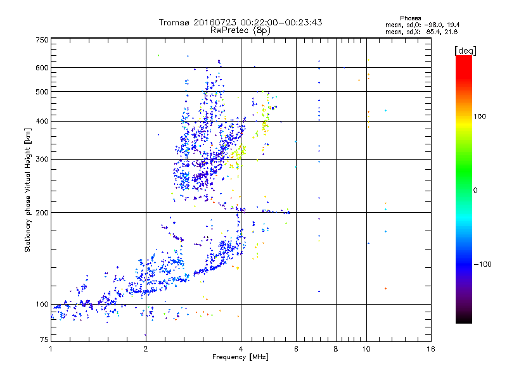Click the x-axis tick label '1'
507x380 pixels.
click(x=51, y=349)
